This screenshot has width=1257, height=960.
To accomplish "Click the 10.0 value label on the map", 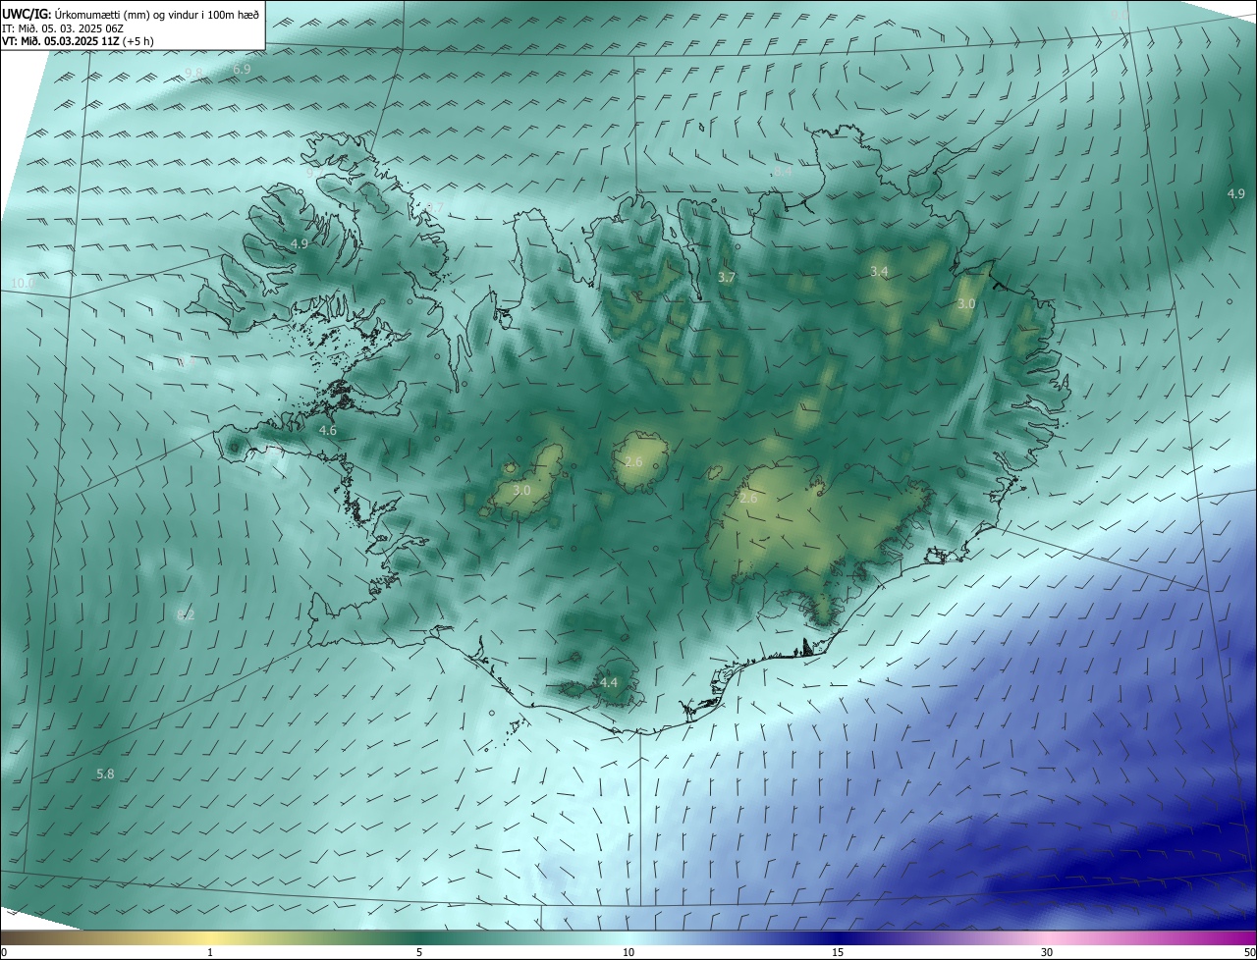I will tap(22, 283).
